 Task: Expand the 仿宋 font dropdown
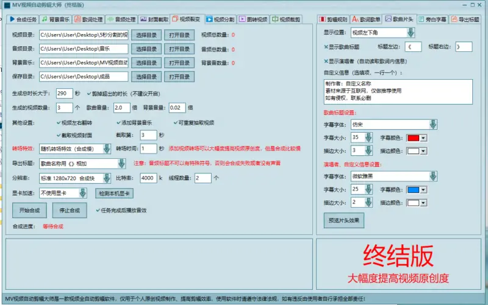click(433, 125)
